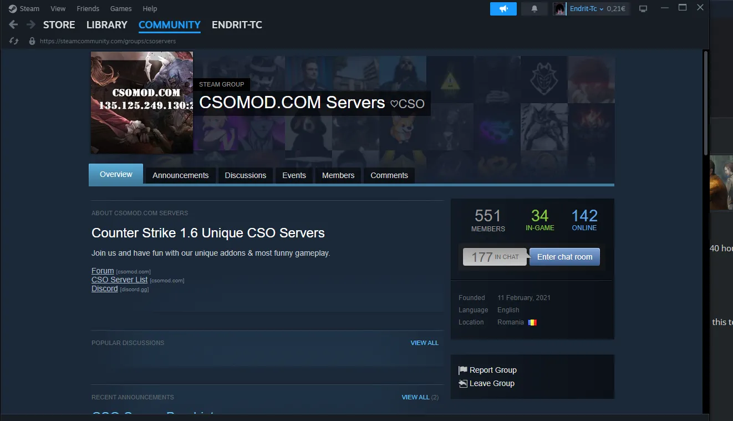Image resolution: width=733 pixels, height=421 pixels.
Task: Navigate to the STORE section
Action: pyautogui.click(x=59, y=25)
